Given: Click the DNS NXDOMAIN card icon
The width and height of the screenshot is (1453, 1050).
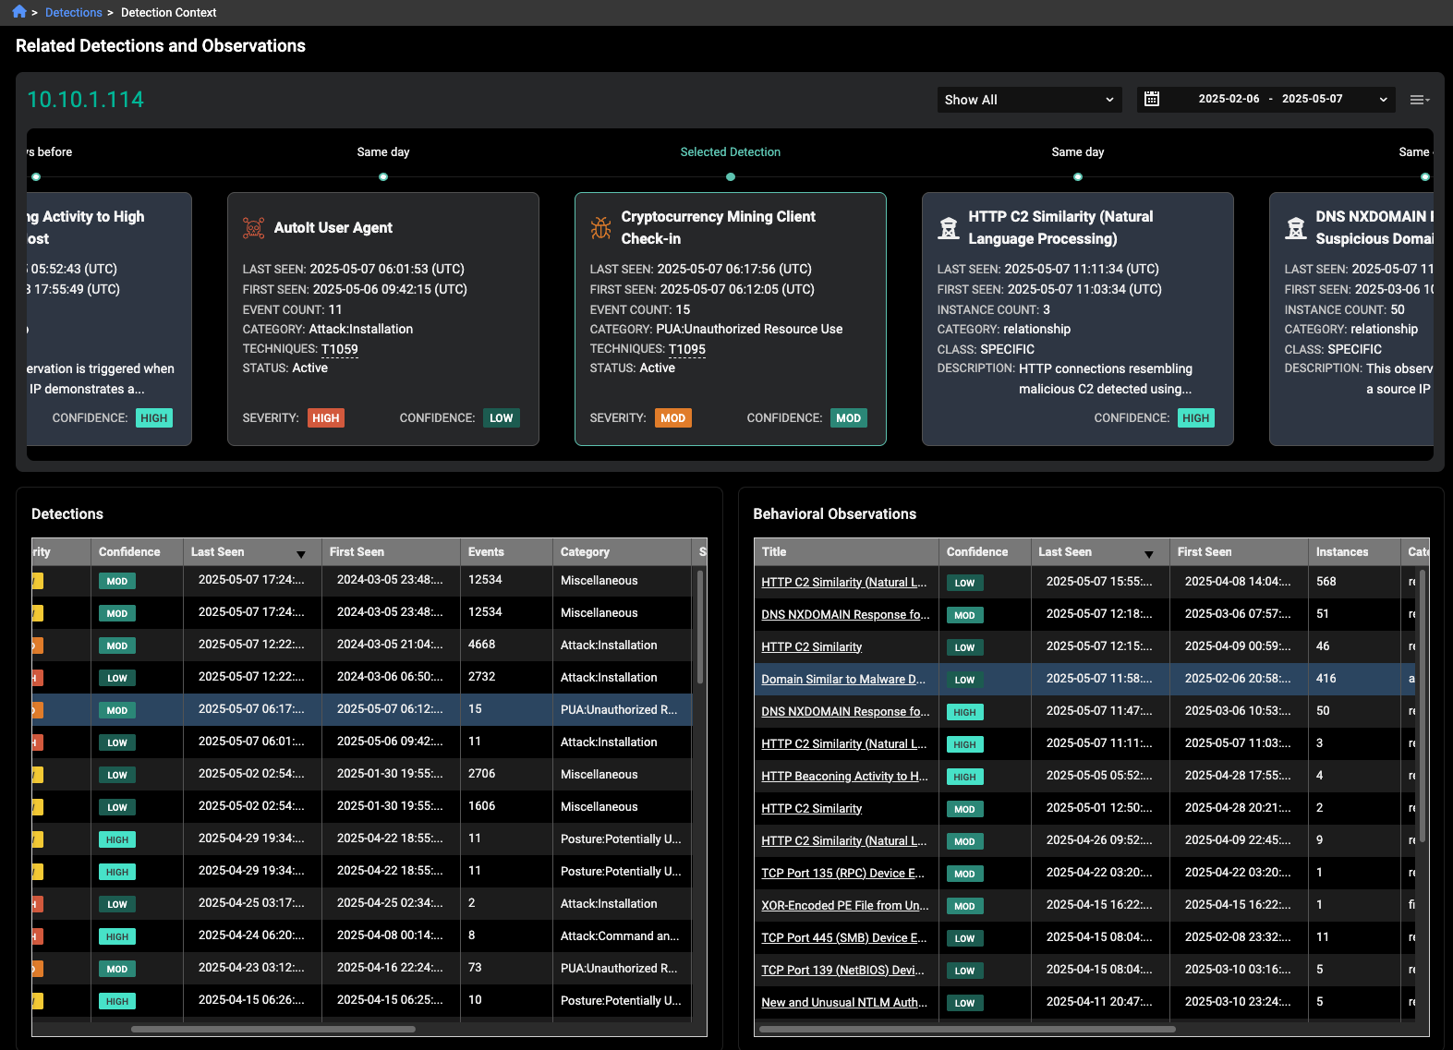Looking at the screenshot, I should (1295, 228).
